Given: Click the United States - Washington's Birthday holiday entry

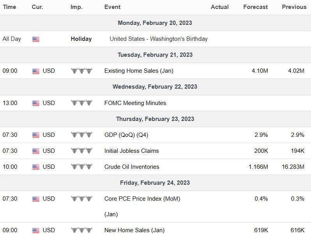Looking at the screenshot, I should click(159, 39).
